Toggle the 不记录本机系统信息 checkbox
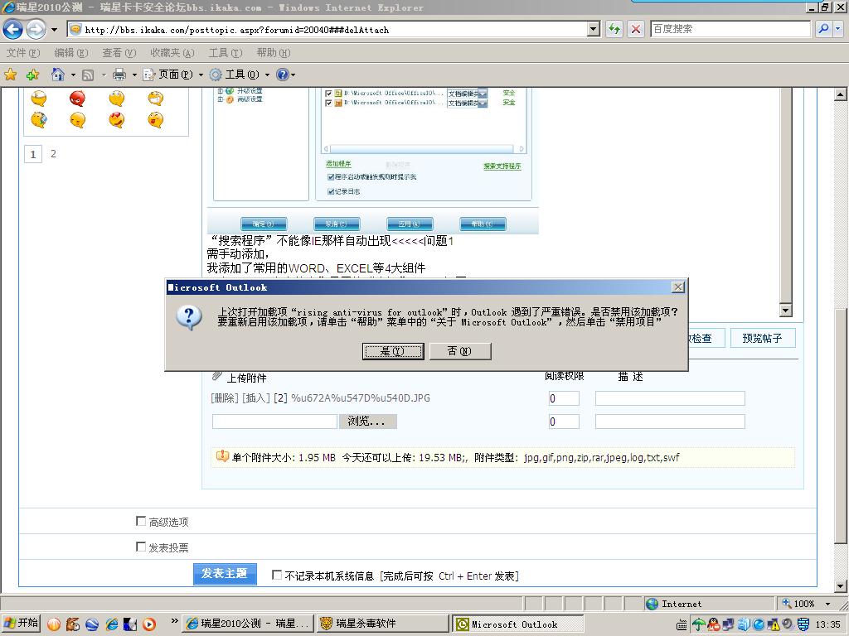849x636 pixels. pyautogui.click(x=277, y=575)
